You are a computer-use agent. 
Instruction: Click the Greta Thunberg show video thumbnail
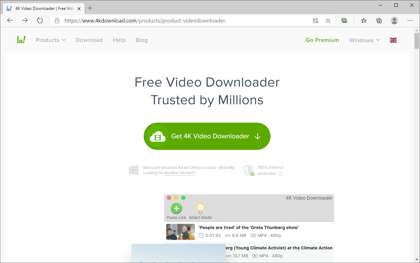click(x=180, y=232)
